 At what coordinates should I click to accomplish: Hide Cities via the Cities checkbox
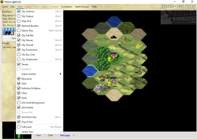pyautogui.click(x=19, y=93)
